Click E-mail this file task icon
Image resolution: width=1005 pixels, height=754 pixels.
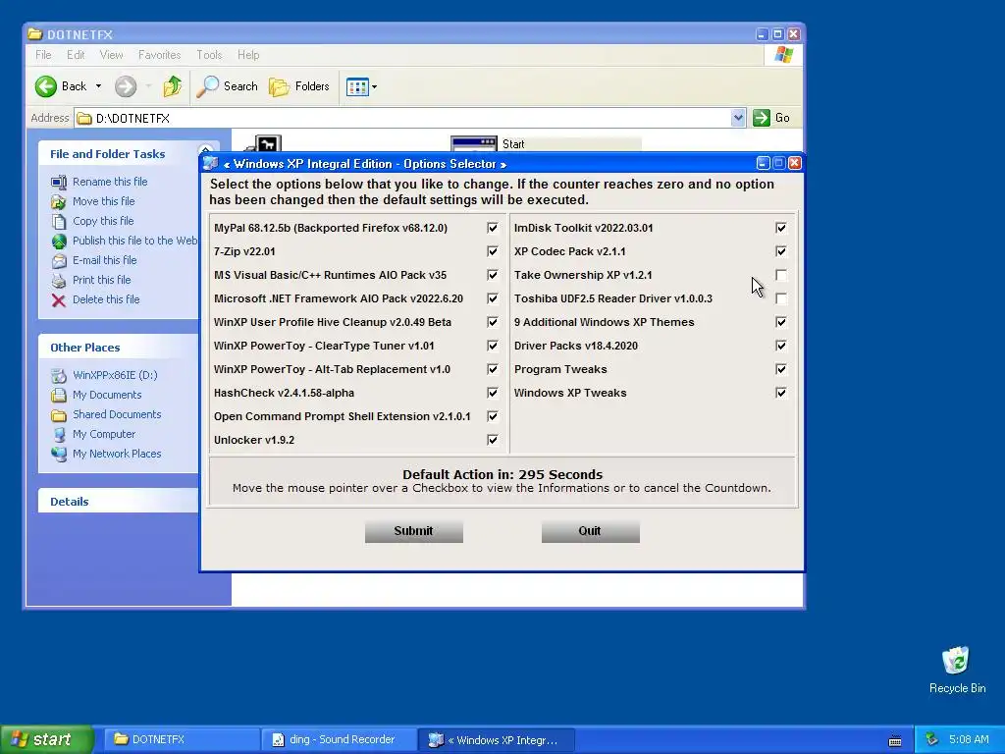pyautogui.click(x=58, y=260)
